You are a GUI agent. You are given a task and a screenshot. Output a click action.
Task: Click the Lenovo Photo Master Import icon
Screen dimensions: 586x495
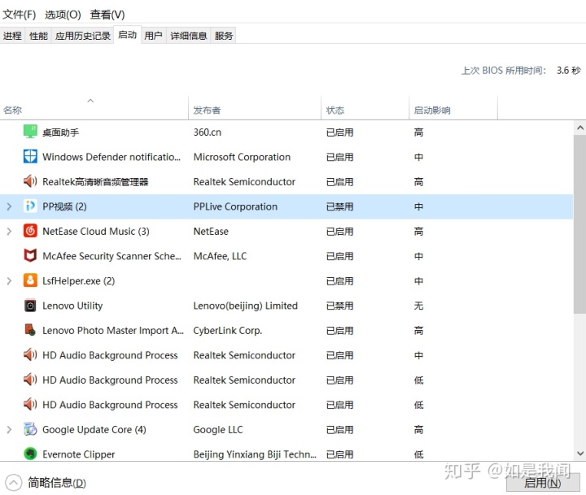click(x=30, y=330)
